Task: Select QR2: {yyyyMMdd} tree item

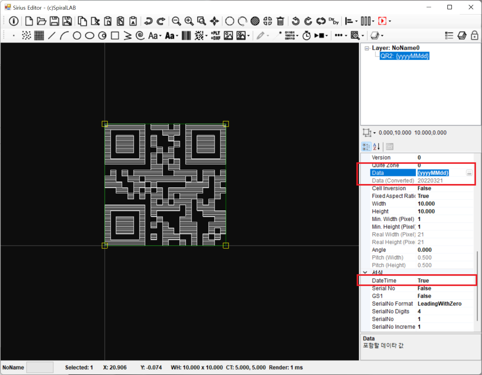Action: click(x=405, y=56)
